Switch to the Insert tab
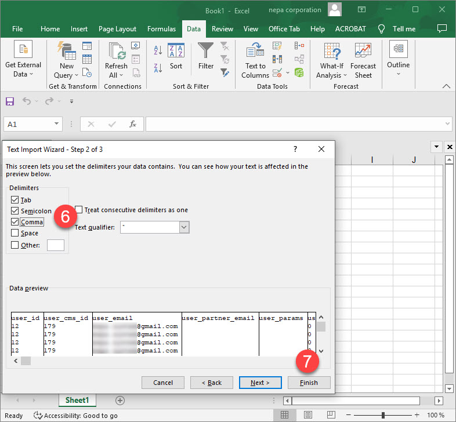 [x=79, y=29]
